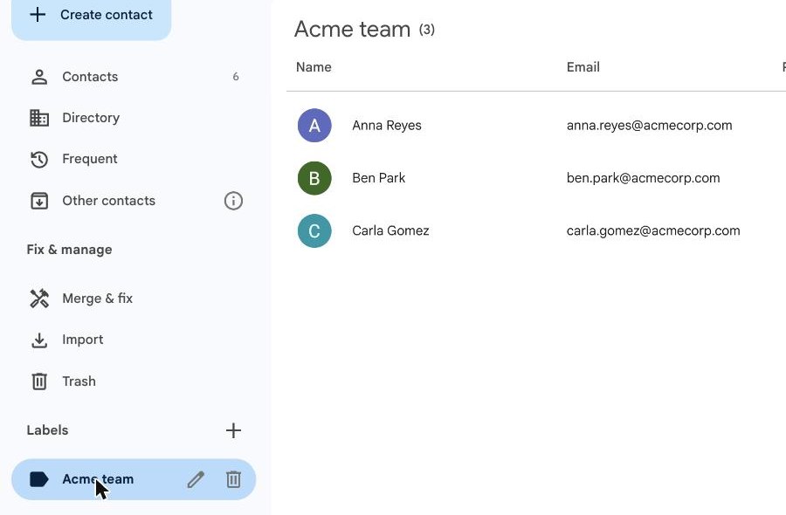Click the Contacts person icon
The height and width of the screenshot is (515, 786).
tap(39, 77)
